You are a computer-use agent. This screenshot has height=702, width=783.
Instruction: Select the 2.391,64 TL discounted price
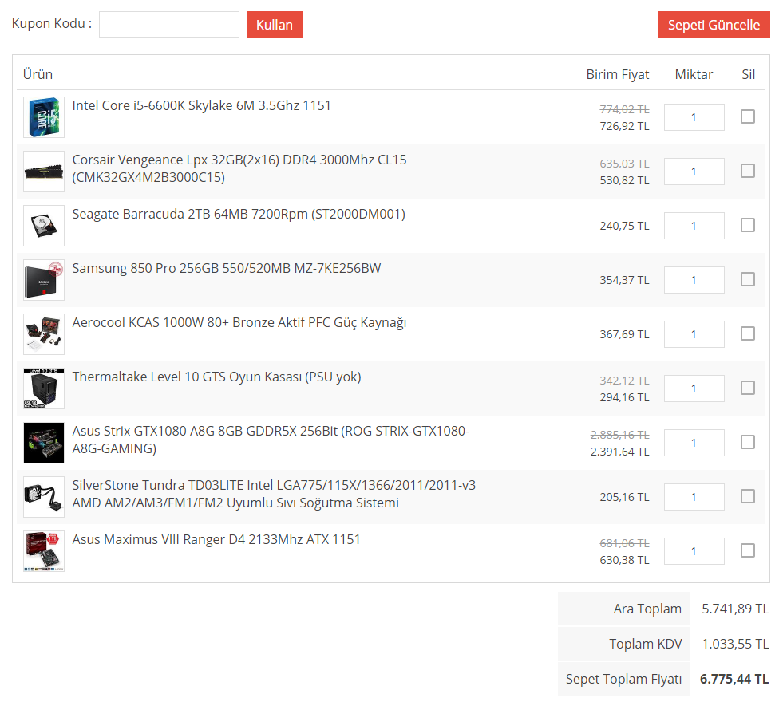click(619, 452)
